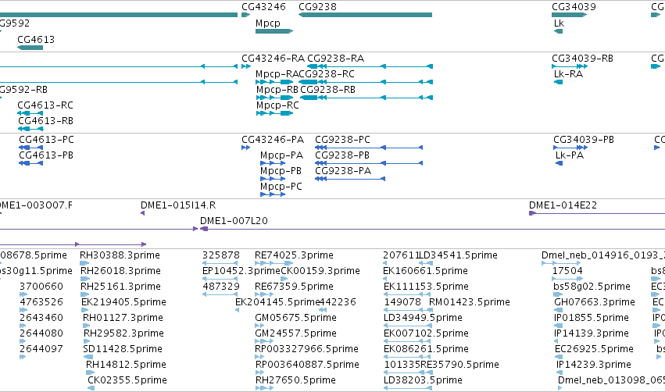
Task: Click feature 3700660
Action: coord(41,287)
